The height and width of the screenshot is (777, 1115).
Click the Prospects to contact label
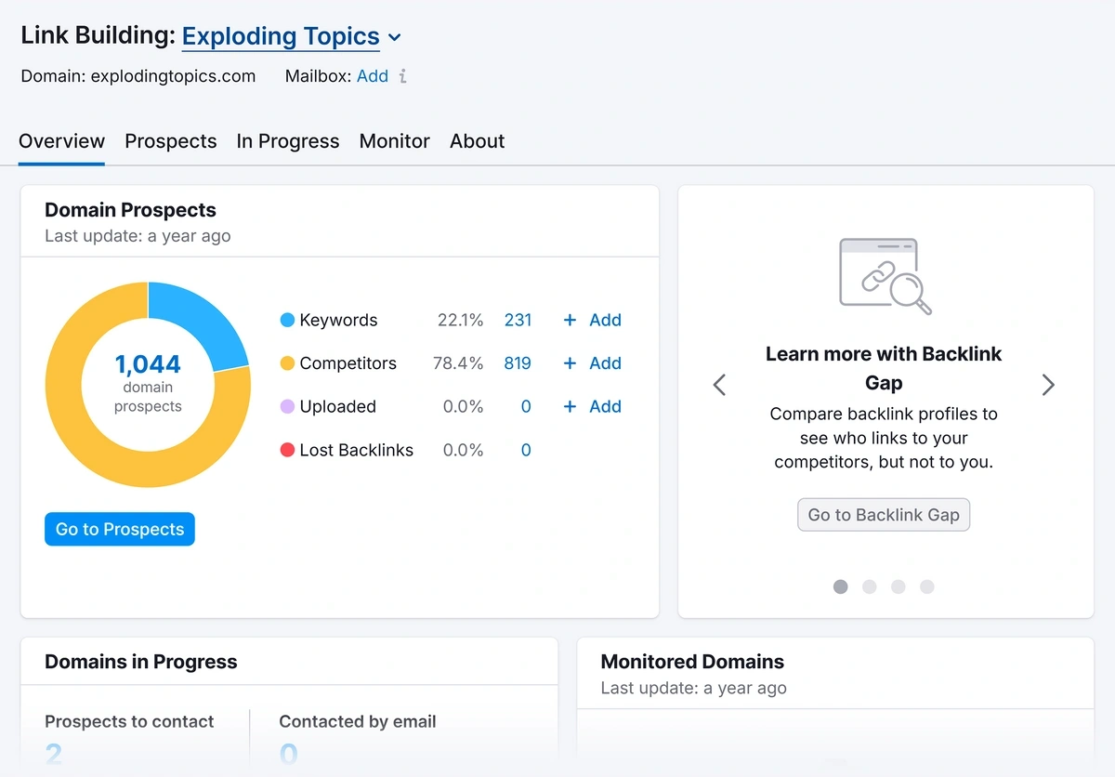point(129,721)
